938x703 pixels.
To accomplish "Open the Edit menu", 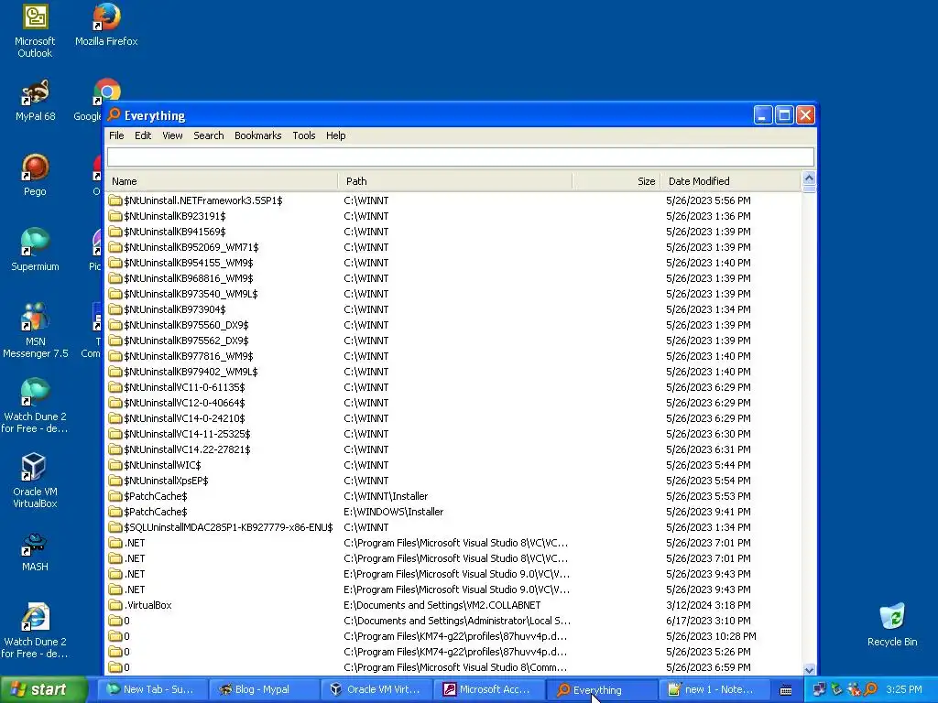I will click(142, 135).
